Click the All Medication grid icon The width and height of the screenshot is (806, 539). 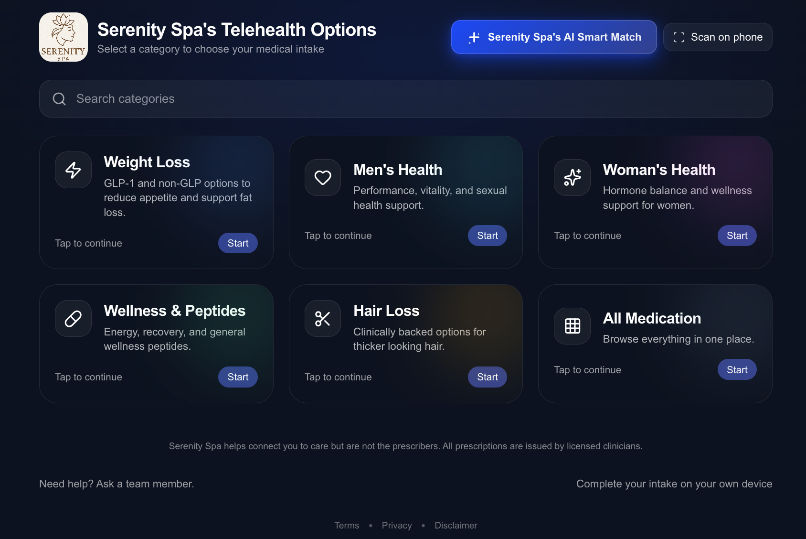(572, 326)
